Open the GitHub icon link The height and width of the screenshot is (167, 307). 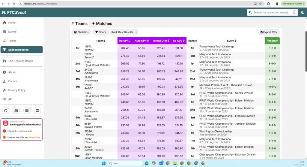[6, 111]
